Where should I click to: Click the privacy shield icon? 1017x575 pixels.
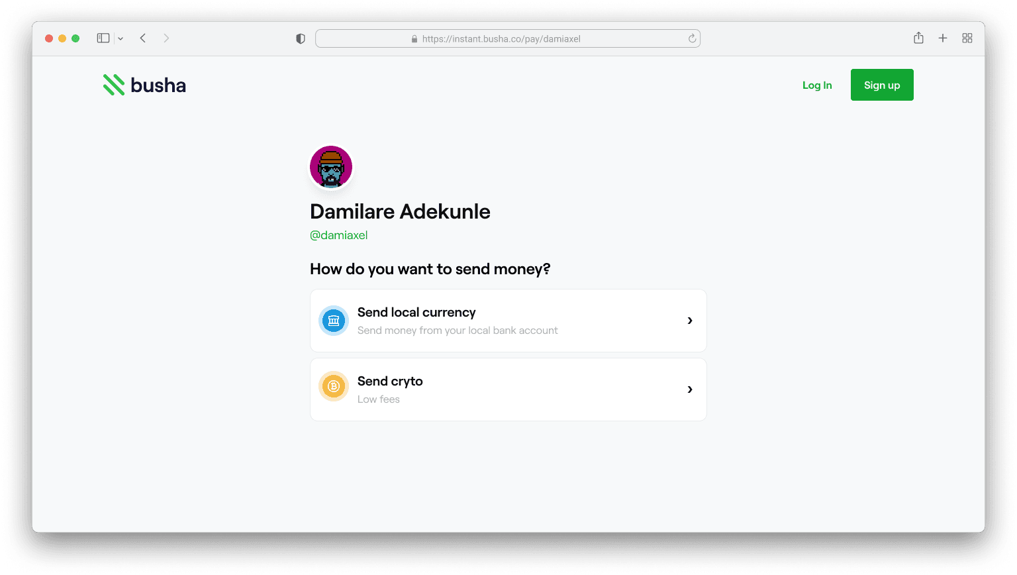(301, 39)
